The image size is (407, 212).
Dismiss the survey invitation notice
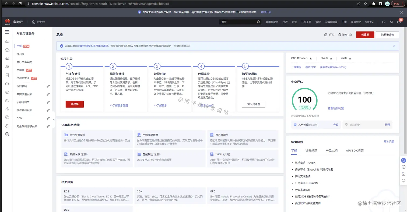point(394,46)
